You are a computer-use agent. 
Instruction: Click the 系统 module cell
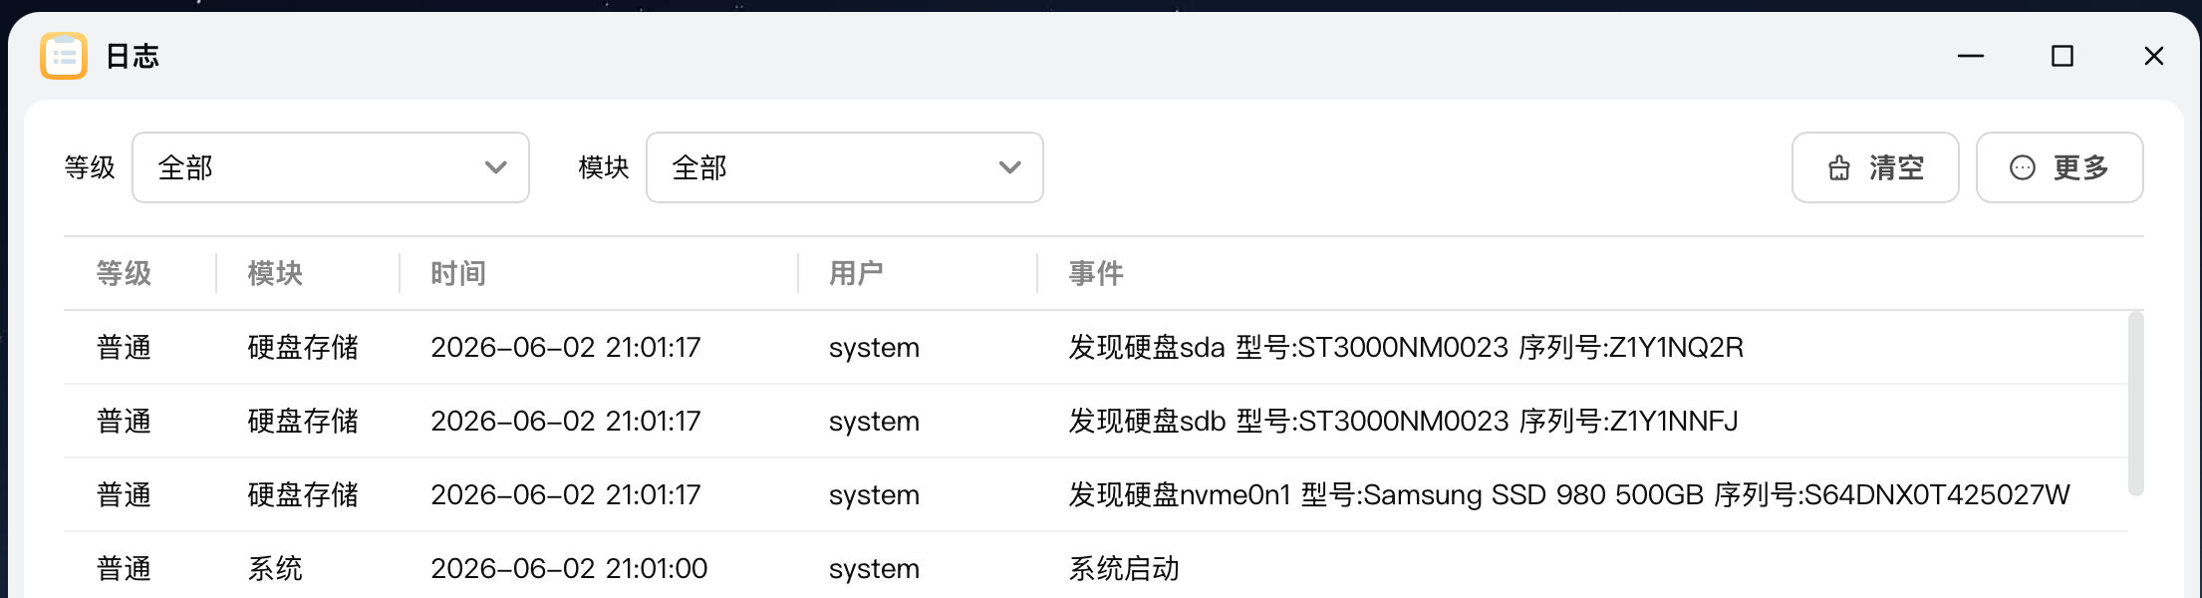(x=275, y=568)
